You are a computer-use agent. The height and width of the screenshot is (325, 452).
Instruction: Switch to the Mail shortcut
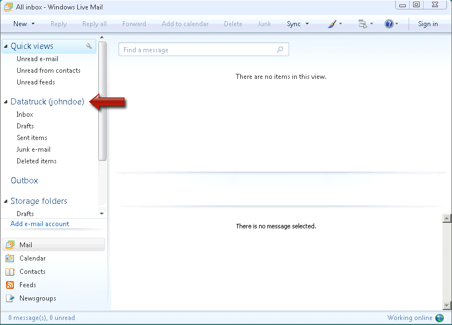[x=53, y=245]
